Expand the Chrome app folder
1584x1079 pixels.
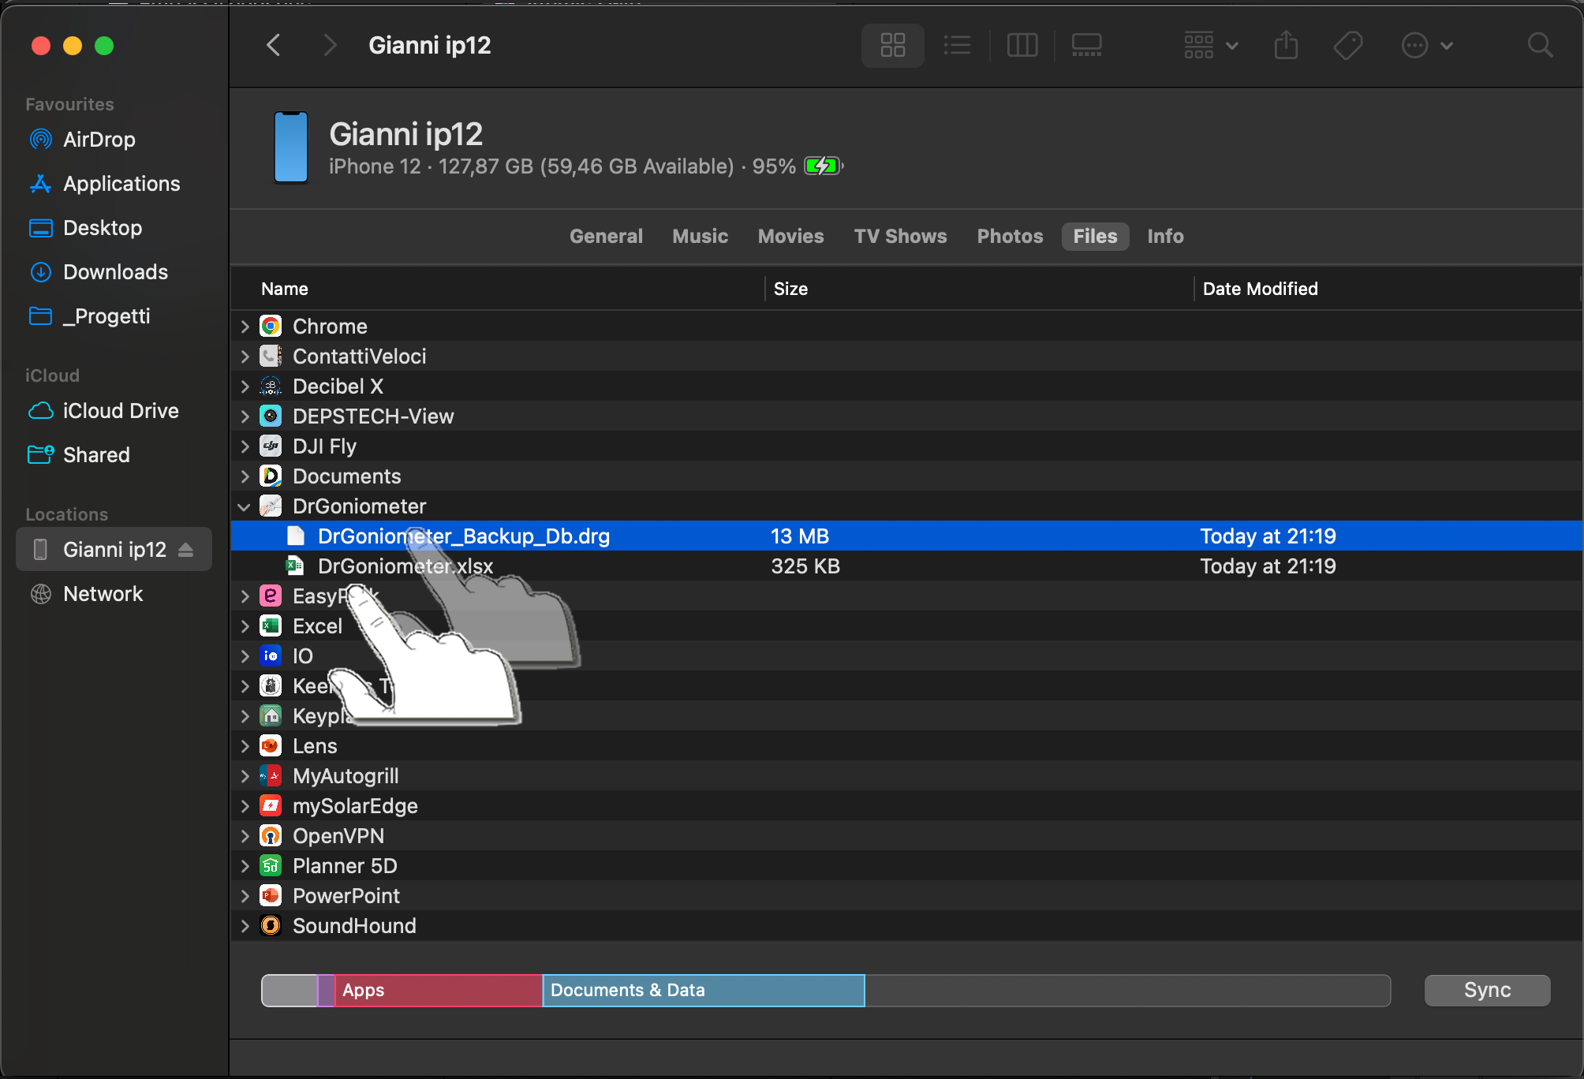pos(245,327)
